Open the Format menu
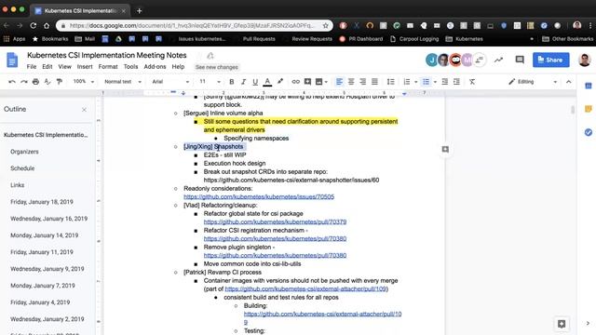 coord(108,66)
